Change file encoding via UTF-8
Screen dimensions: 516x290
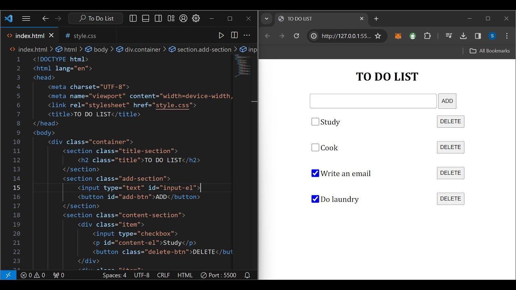pos(142,275)
